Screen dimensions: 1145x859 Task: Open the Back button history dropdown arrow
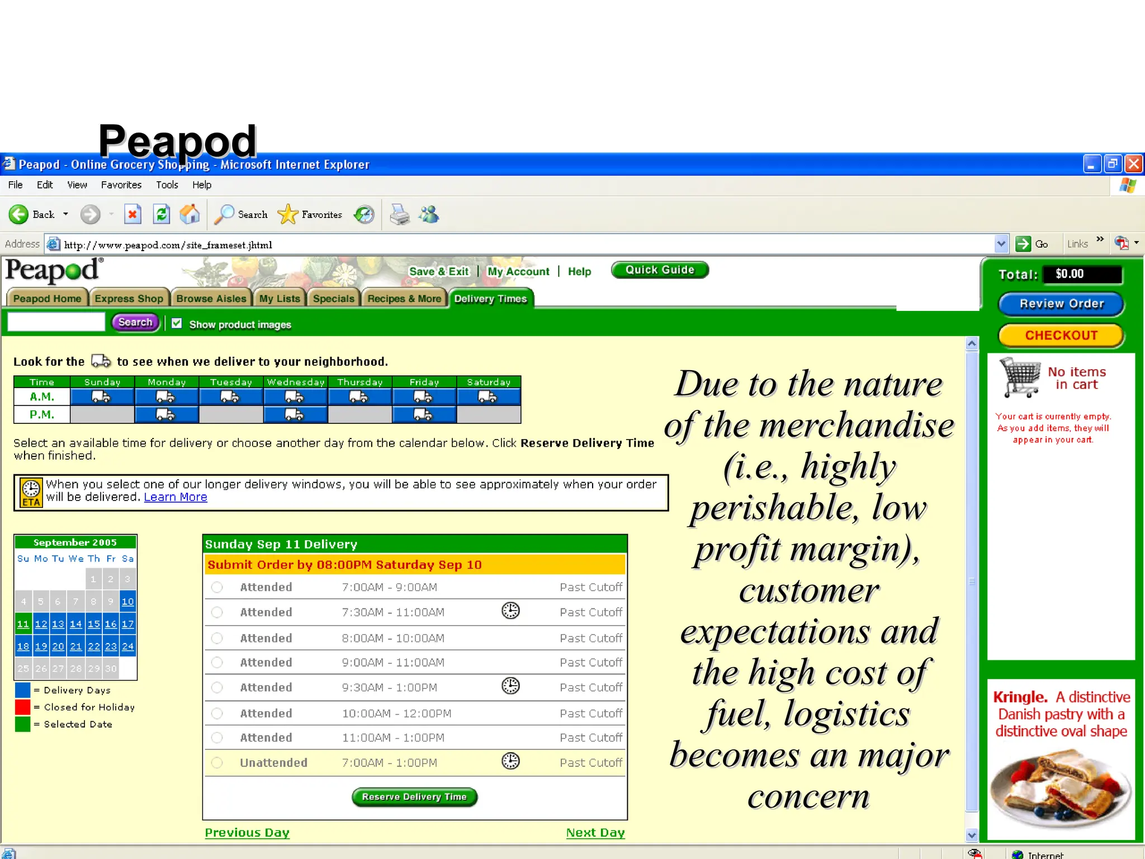coord(65,214)
